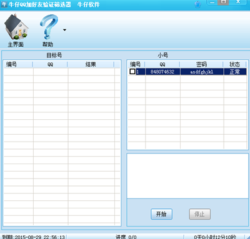Select QQ number 848074632 cell
Screen dimensions: 250x239
tap(162, 72)
